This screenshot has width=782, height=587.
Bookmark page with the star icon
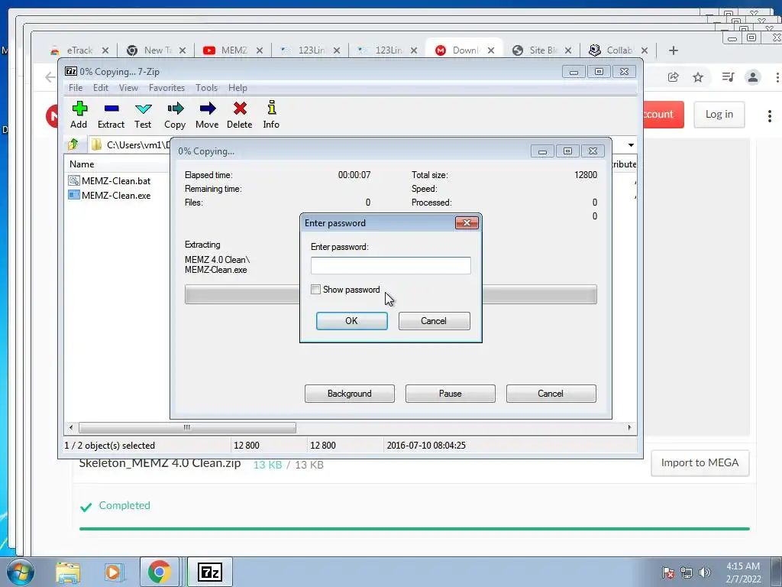698,77
